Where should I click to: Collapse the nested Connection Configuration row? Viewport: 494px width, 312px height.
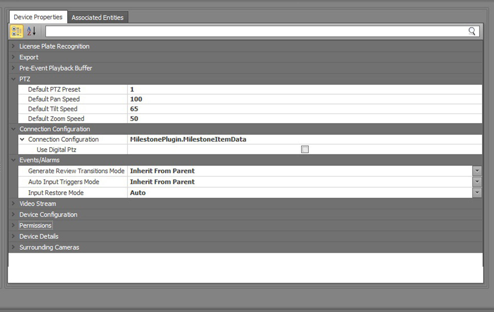[22, 140]
